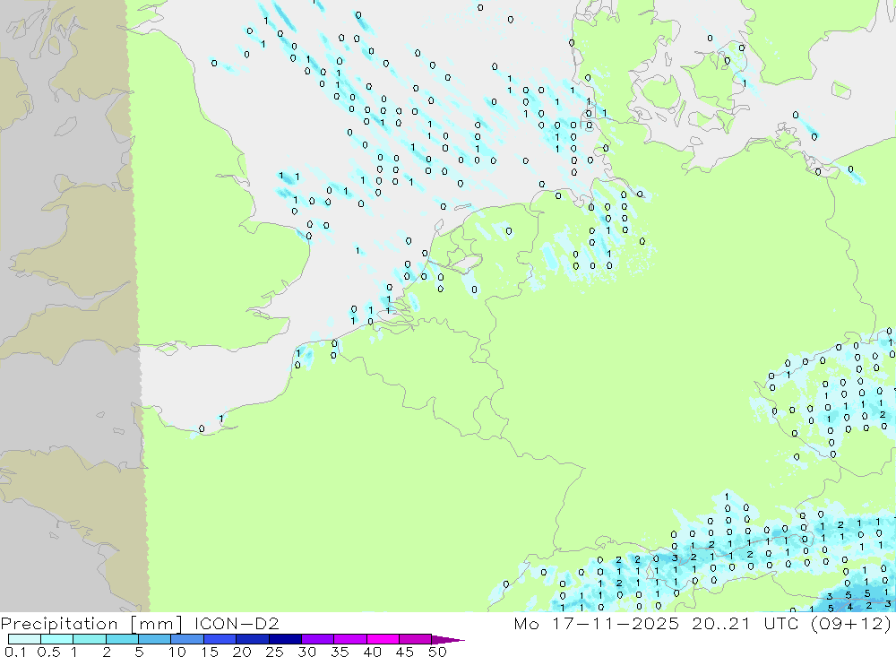Click the 'Precipitation [mm]' title text
The width and height of the screenshot is (896, 657).
click(x=91, y=624)
